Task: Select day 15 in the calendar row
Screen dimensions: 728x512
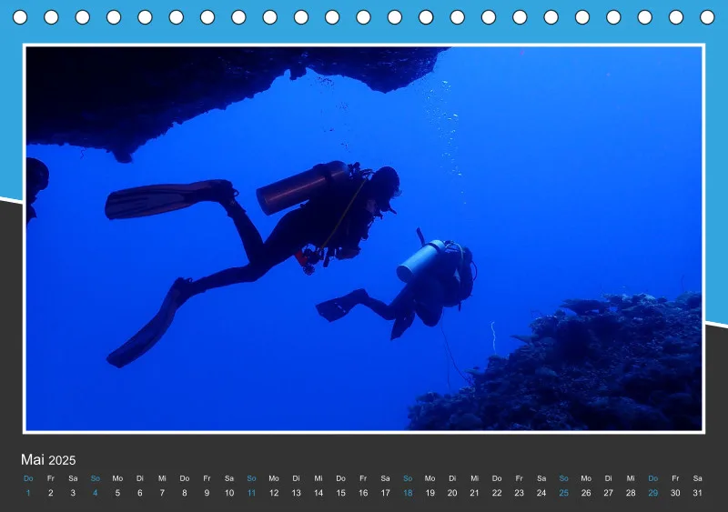Action: tap(340, 493)
